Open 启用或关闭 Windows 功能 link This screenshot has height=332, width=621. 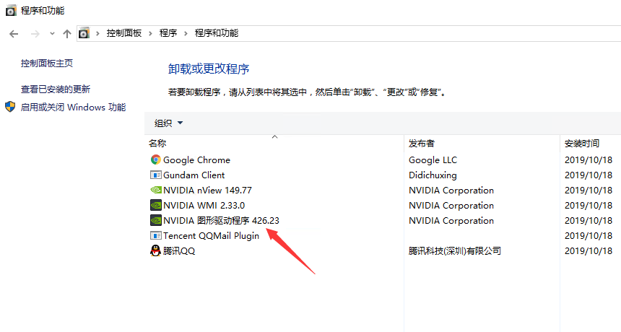tap(73, 108)
